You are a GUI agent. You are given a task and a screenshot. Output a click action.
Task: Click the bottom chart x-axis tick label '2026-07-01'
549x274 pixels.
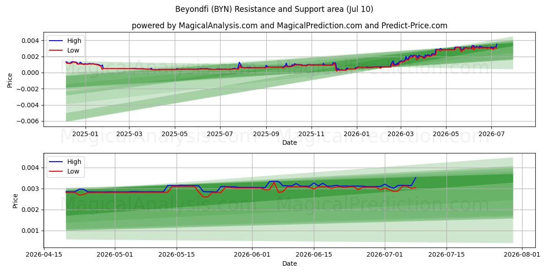point(384,255)
